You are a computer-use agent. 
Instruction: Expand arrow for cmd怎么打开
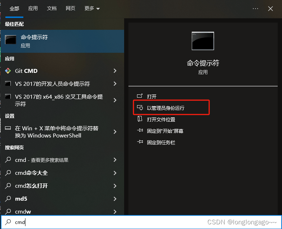(x=115, y=186)
